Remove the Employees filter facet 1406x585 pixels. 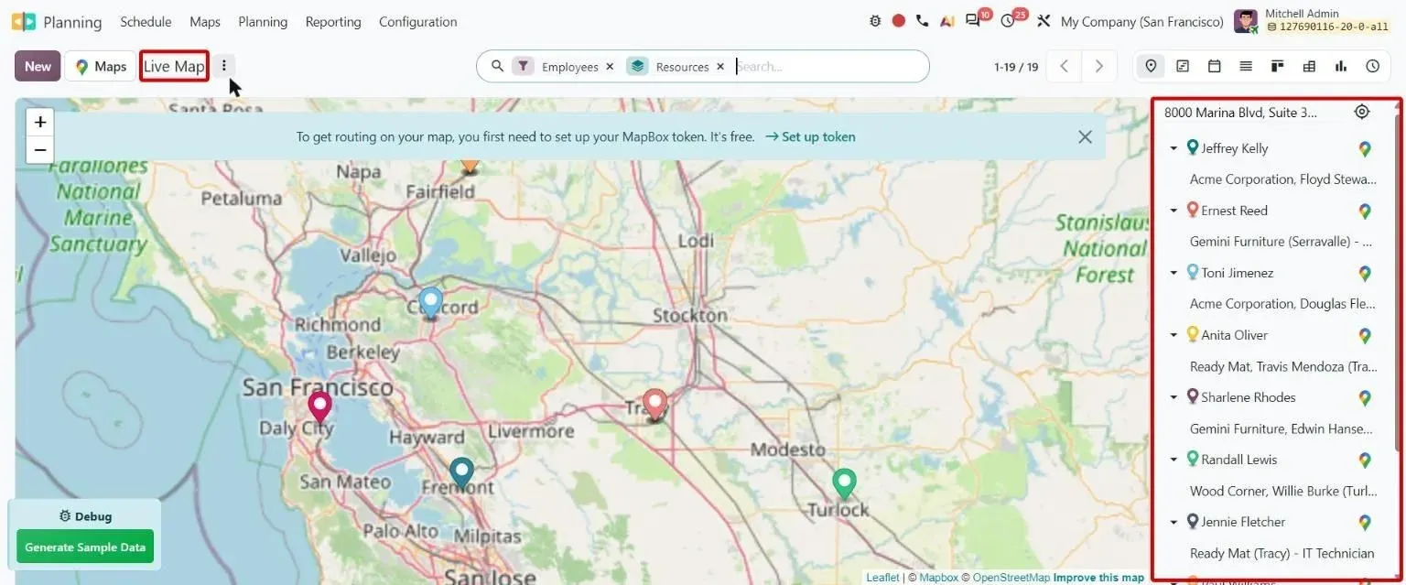click(610, 67)
